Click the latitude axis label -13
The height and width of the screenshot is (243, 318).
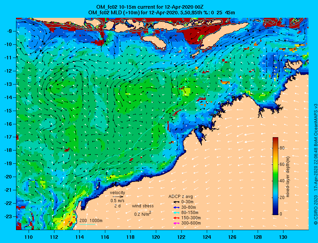pos(8,84)
